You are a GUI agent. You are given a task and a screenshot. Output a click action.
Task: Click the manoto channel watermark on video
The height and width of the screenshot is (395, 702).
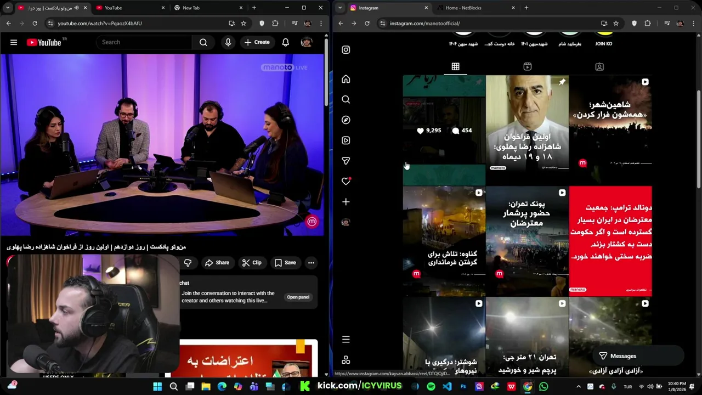(x=312, y=222)
